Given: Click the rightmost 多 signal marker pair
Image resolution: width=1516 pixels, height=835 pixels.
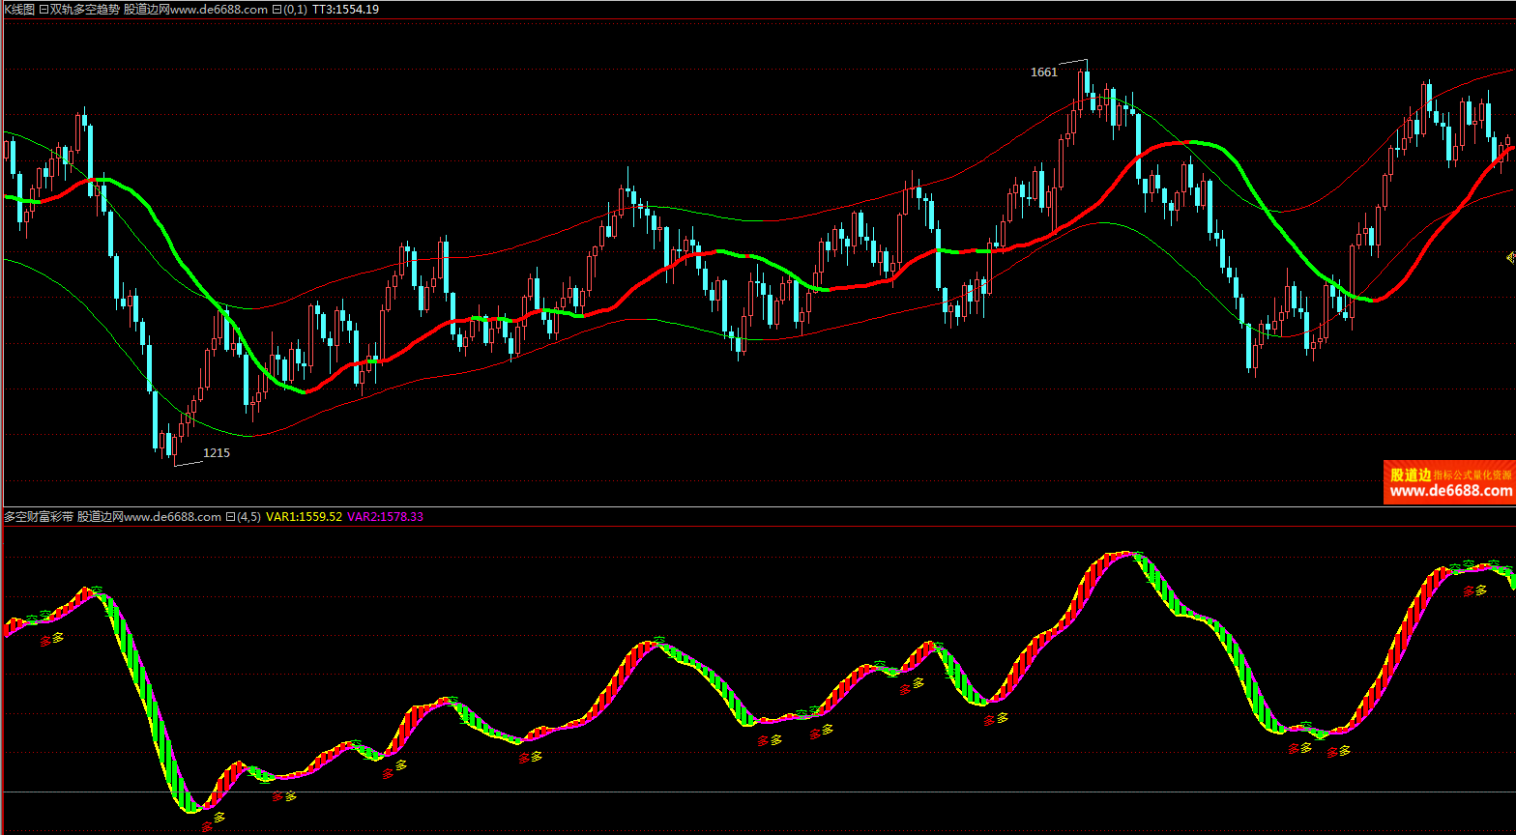Looking at the screenshot, I should (x=1474, y=590).
